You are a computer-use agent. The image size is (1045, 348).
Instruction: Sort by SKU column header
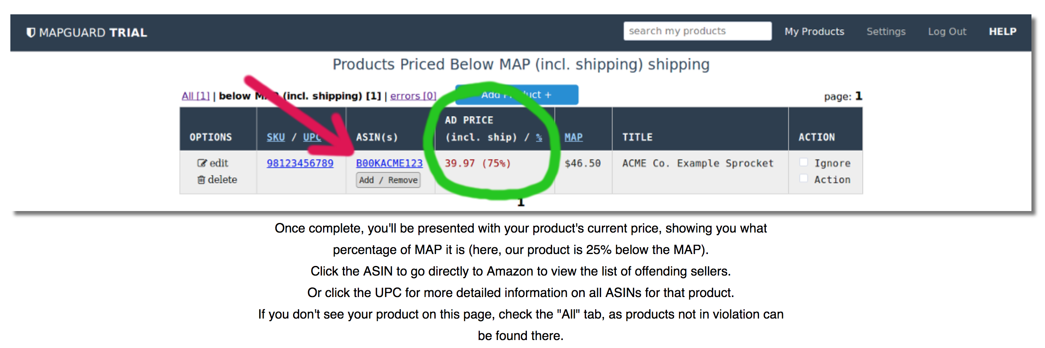(276, 137)
